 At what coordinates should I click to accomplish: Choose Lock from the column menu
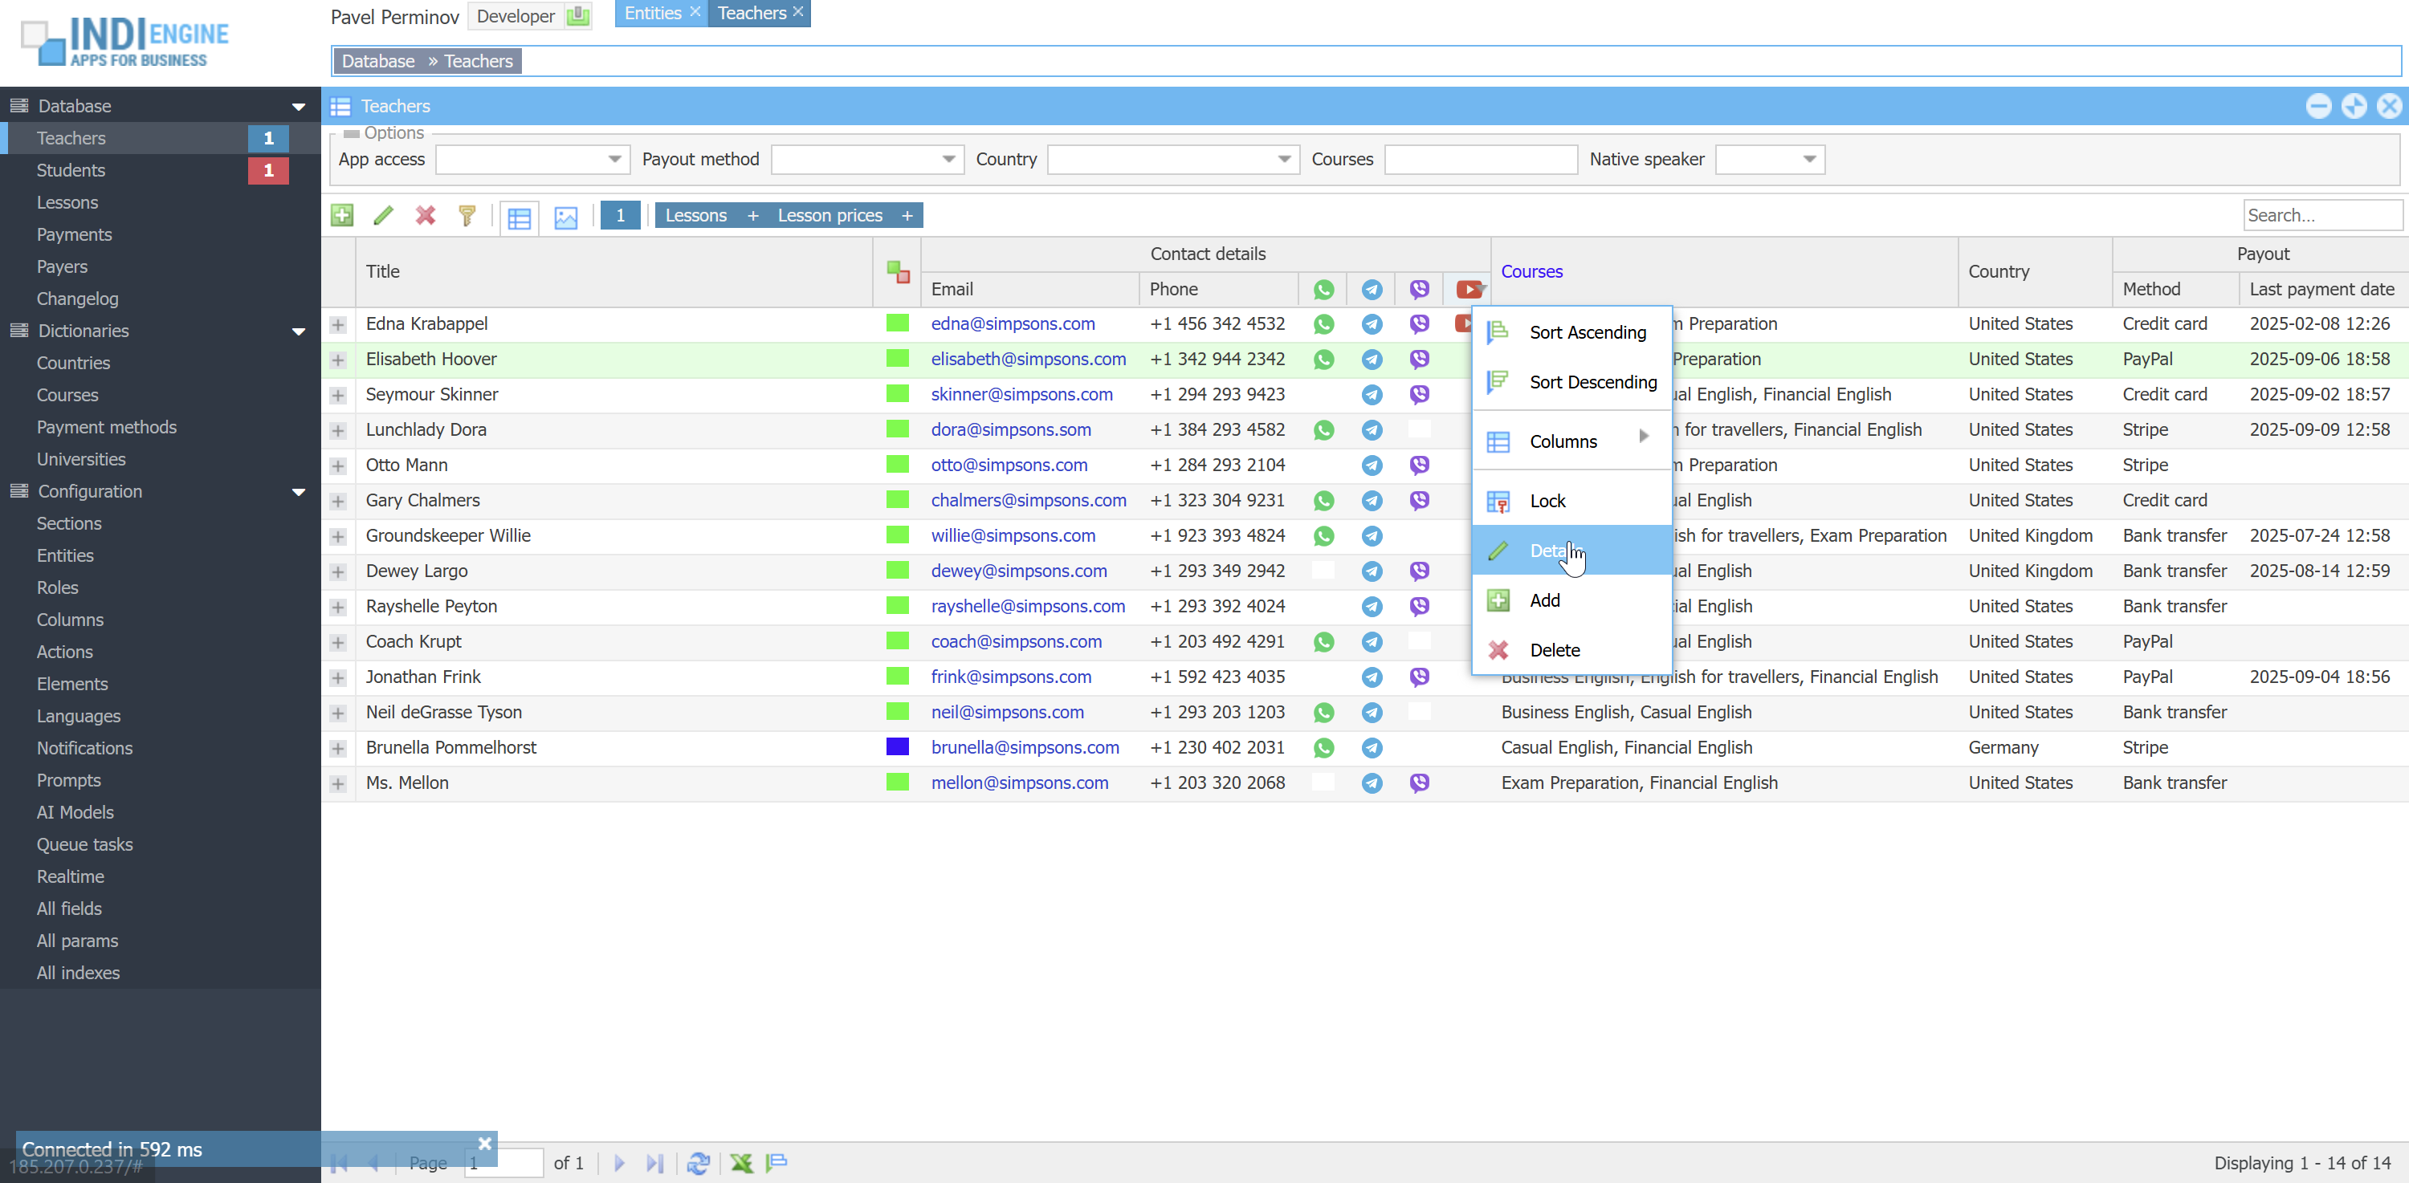(1547, 501)
